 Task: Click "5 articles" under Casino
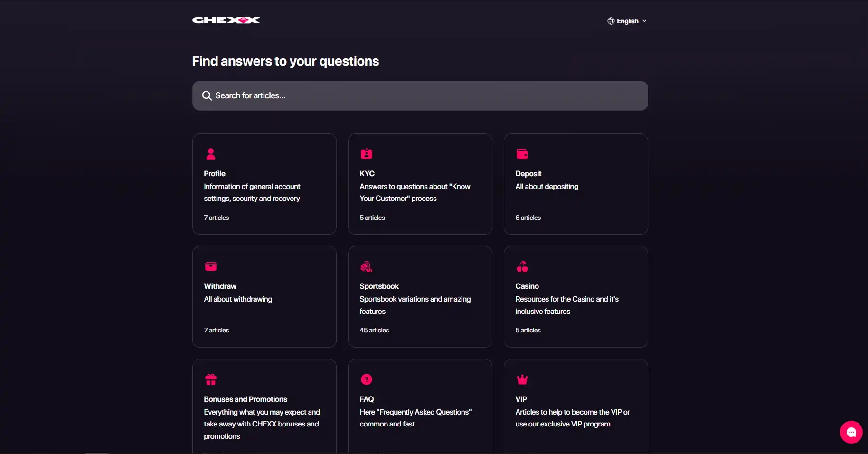pos(528,330)
